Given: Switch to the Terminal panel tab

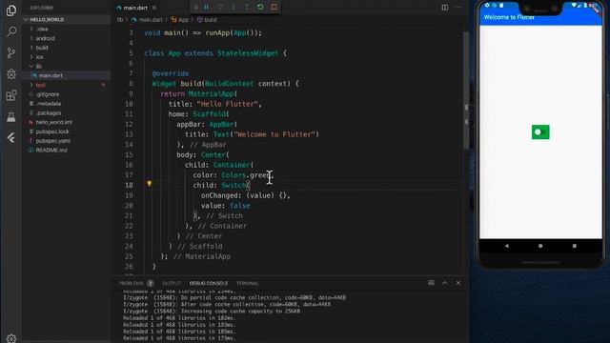Looking at the screenshot, I should click(x=248, y=284).
